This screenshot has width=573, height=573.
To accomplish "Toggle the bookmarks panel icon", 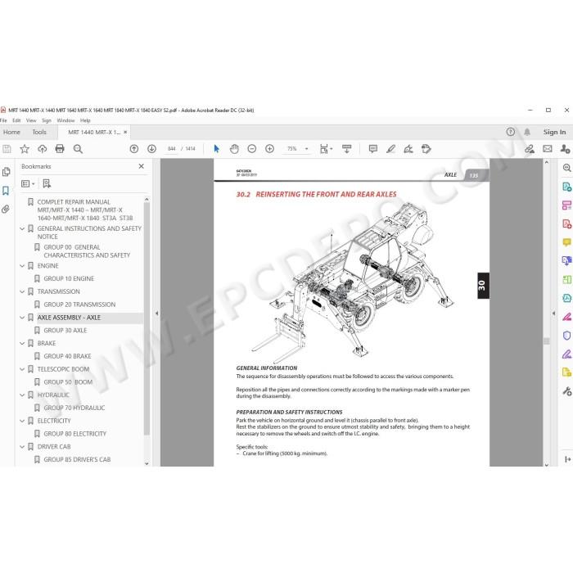I will tap(6, 191).
